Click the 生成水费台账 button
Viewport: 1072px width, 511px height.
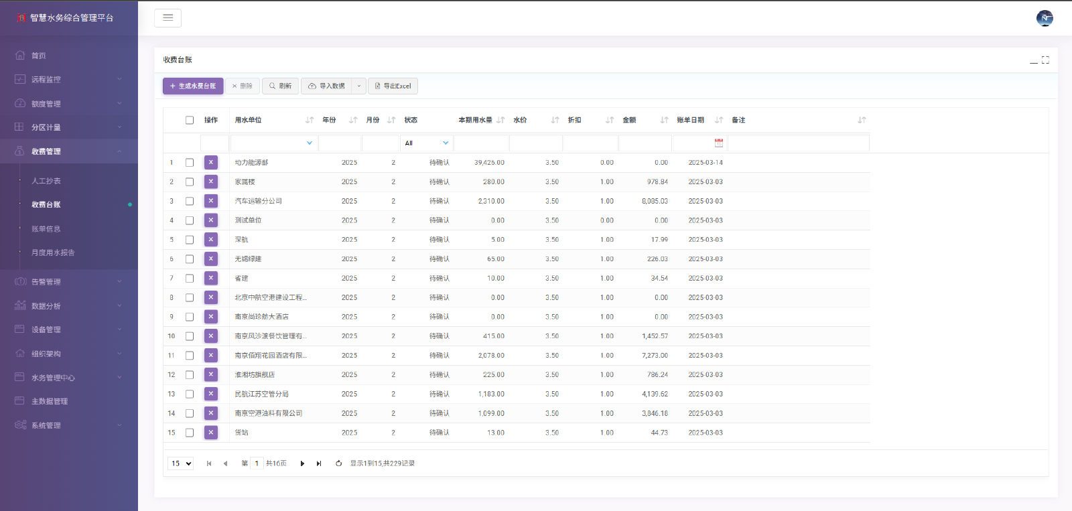click(x=193, y=86)
